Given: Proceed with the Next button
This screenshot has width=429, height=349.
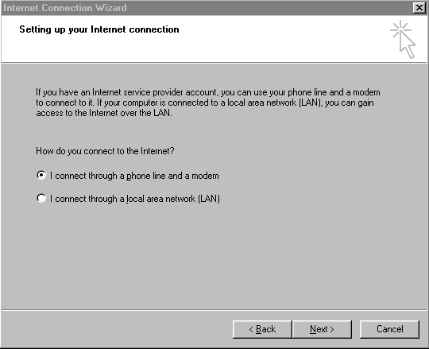Looking at the screenshot, I should click(322, 329).
